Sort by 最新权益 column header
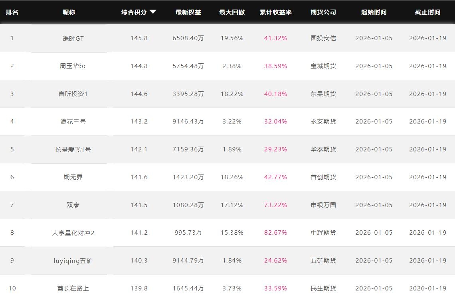This screenshot has width=455, height=302. pyautogui.click(x=188, y=12)
